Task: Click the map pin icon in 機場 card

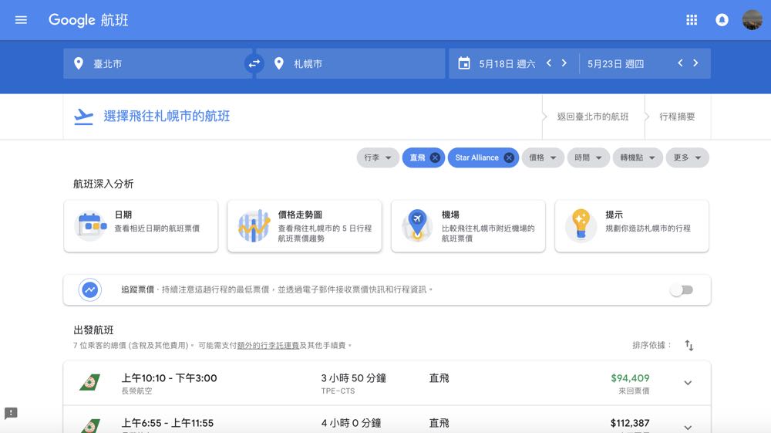Action: (x=417, y=225)
